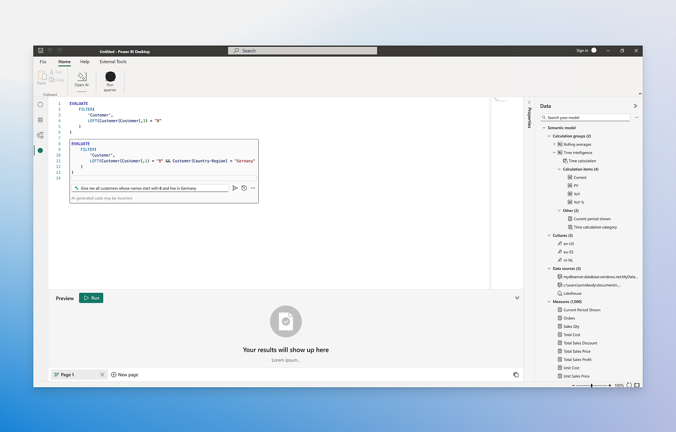The width and height of the screenshot is (676, 432).
Task: Click Sign in in the title bar
Action: [x=582, y=50]
